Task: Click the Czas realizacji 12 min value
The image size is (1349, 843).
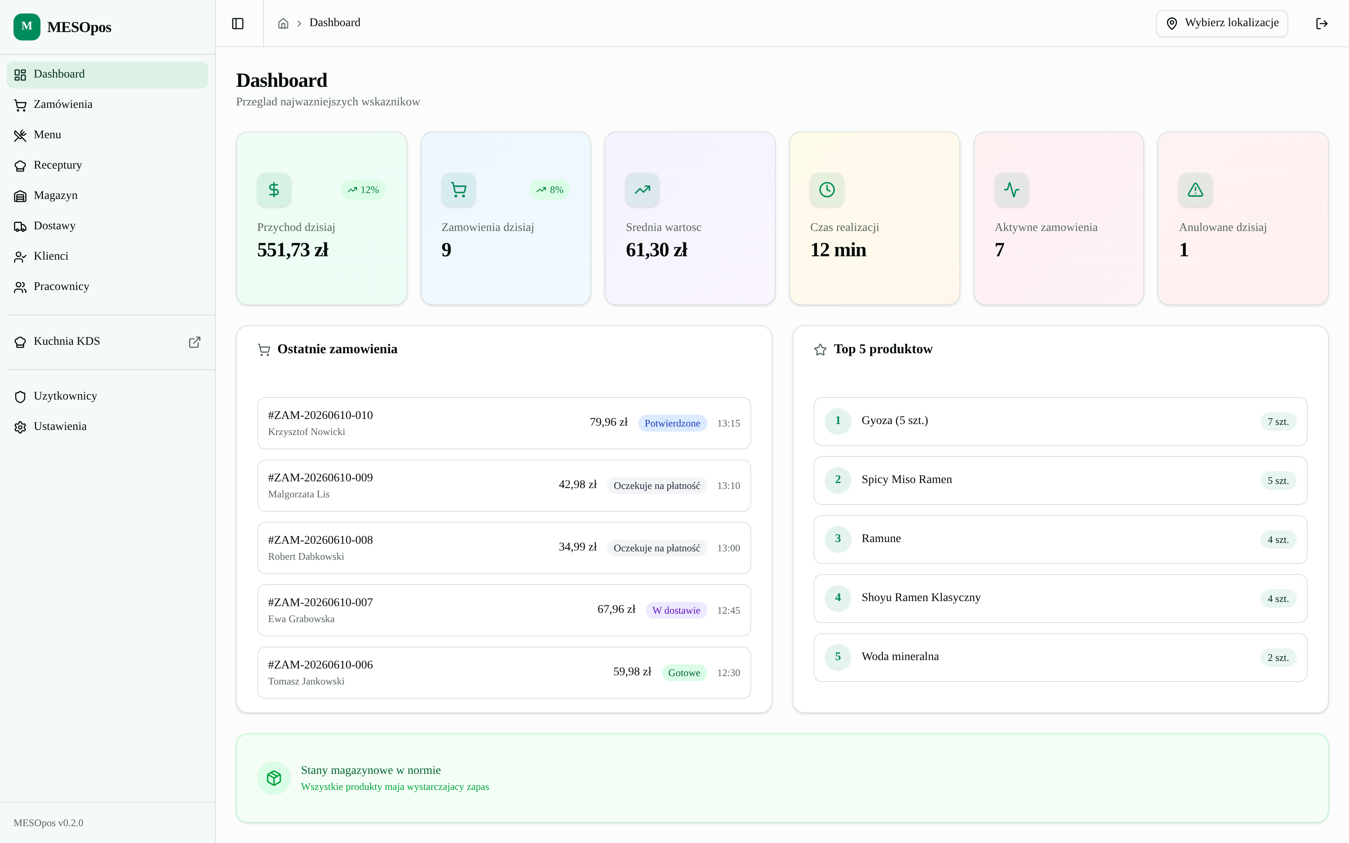Action: tap(838, 250)
